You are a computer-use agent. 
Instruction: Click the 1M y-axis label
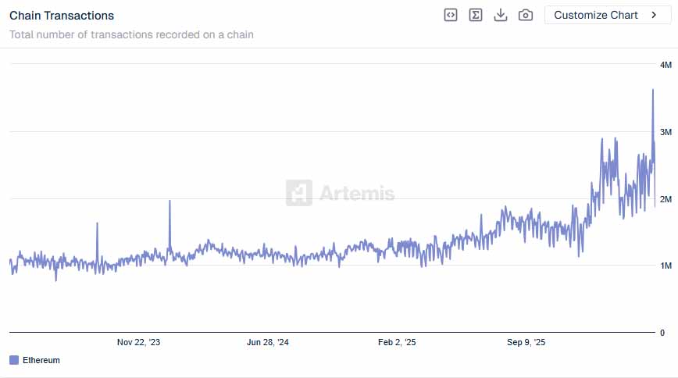(x=666, y=266)
